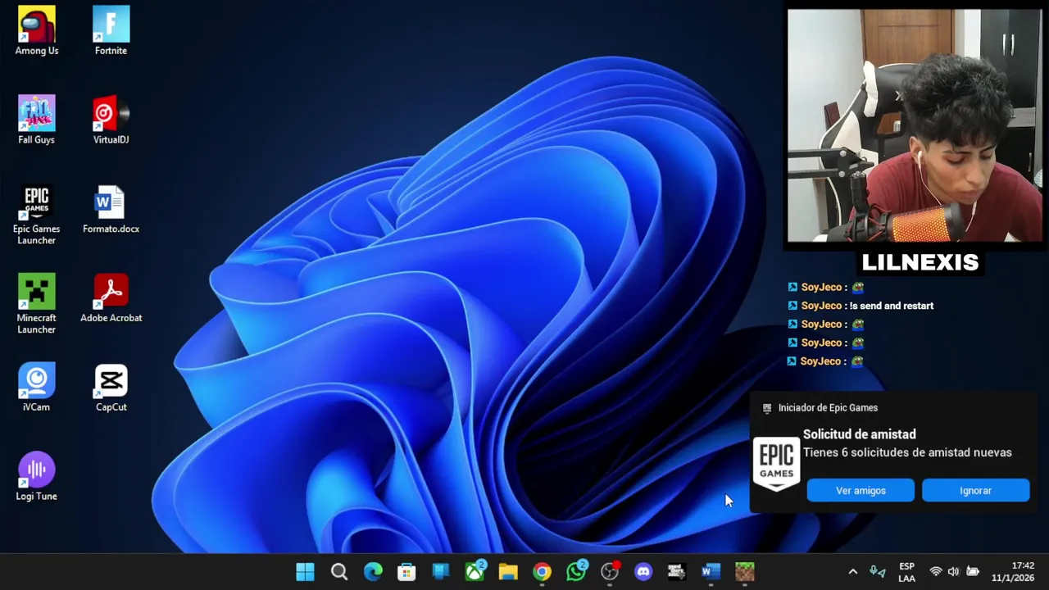Screen dimensions: 1049x590
Task: Click Ignorar on friend request notification
Action: tap(975, 490)
